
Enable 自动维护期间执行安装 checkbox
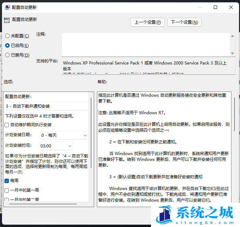pyautogui.click(x=7, y=125)
